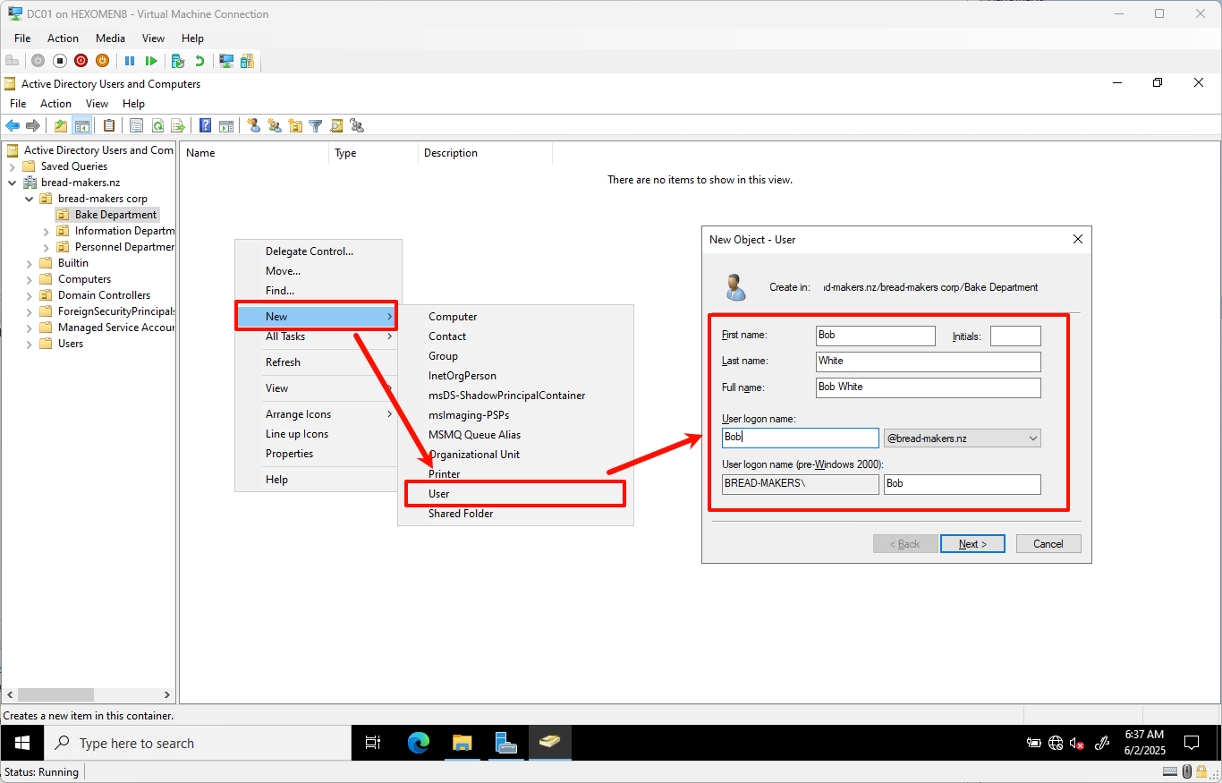Expand the Information Department node

[x=46, y=231]
